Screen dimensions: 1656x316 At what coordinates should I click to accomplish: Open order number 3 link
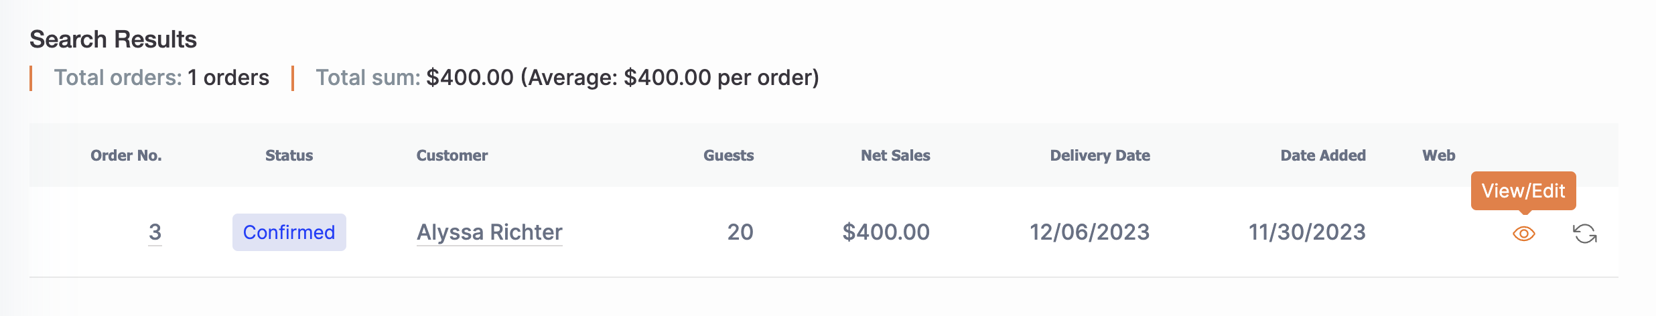pyautogui.click(x=155, y=232)
